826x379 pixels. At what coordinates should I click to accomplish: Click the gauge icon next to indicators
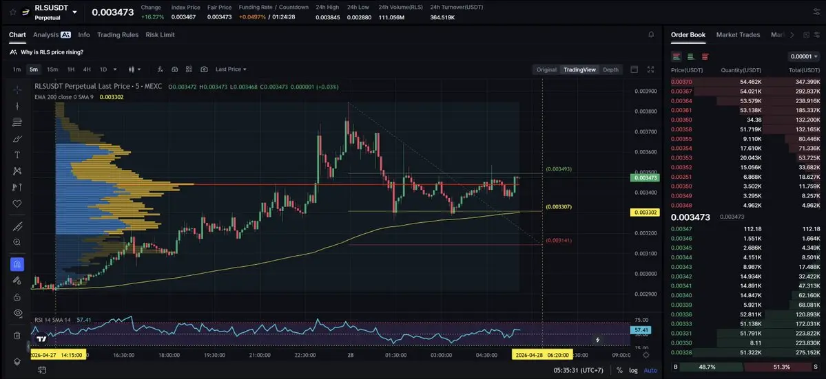(x=175, y=69)
